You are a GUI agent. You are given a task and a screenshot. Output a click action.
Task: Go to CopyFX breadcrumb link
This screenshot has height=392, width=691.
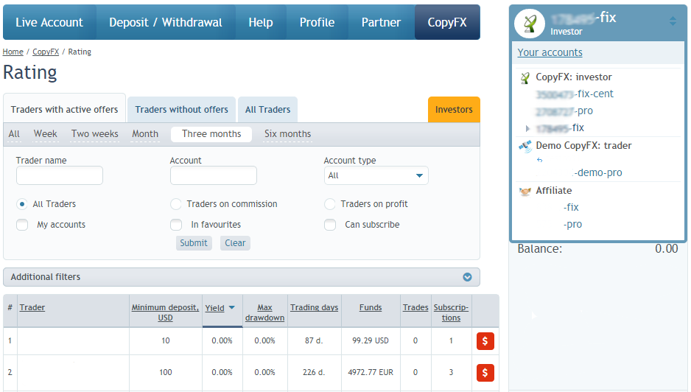(46, 52)
